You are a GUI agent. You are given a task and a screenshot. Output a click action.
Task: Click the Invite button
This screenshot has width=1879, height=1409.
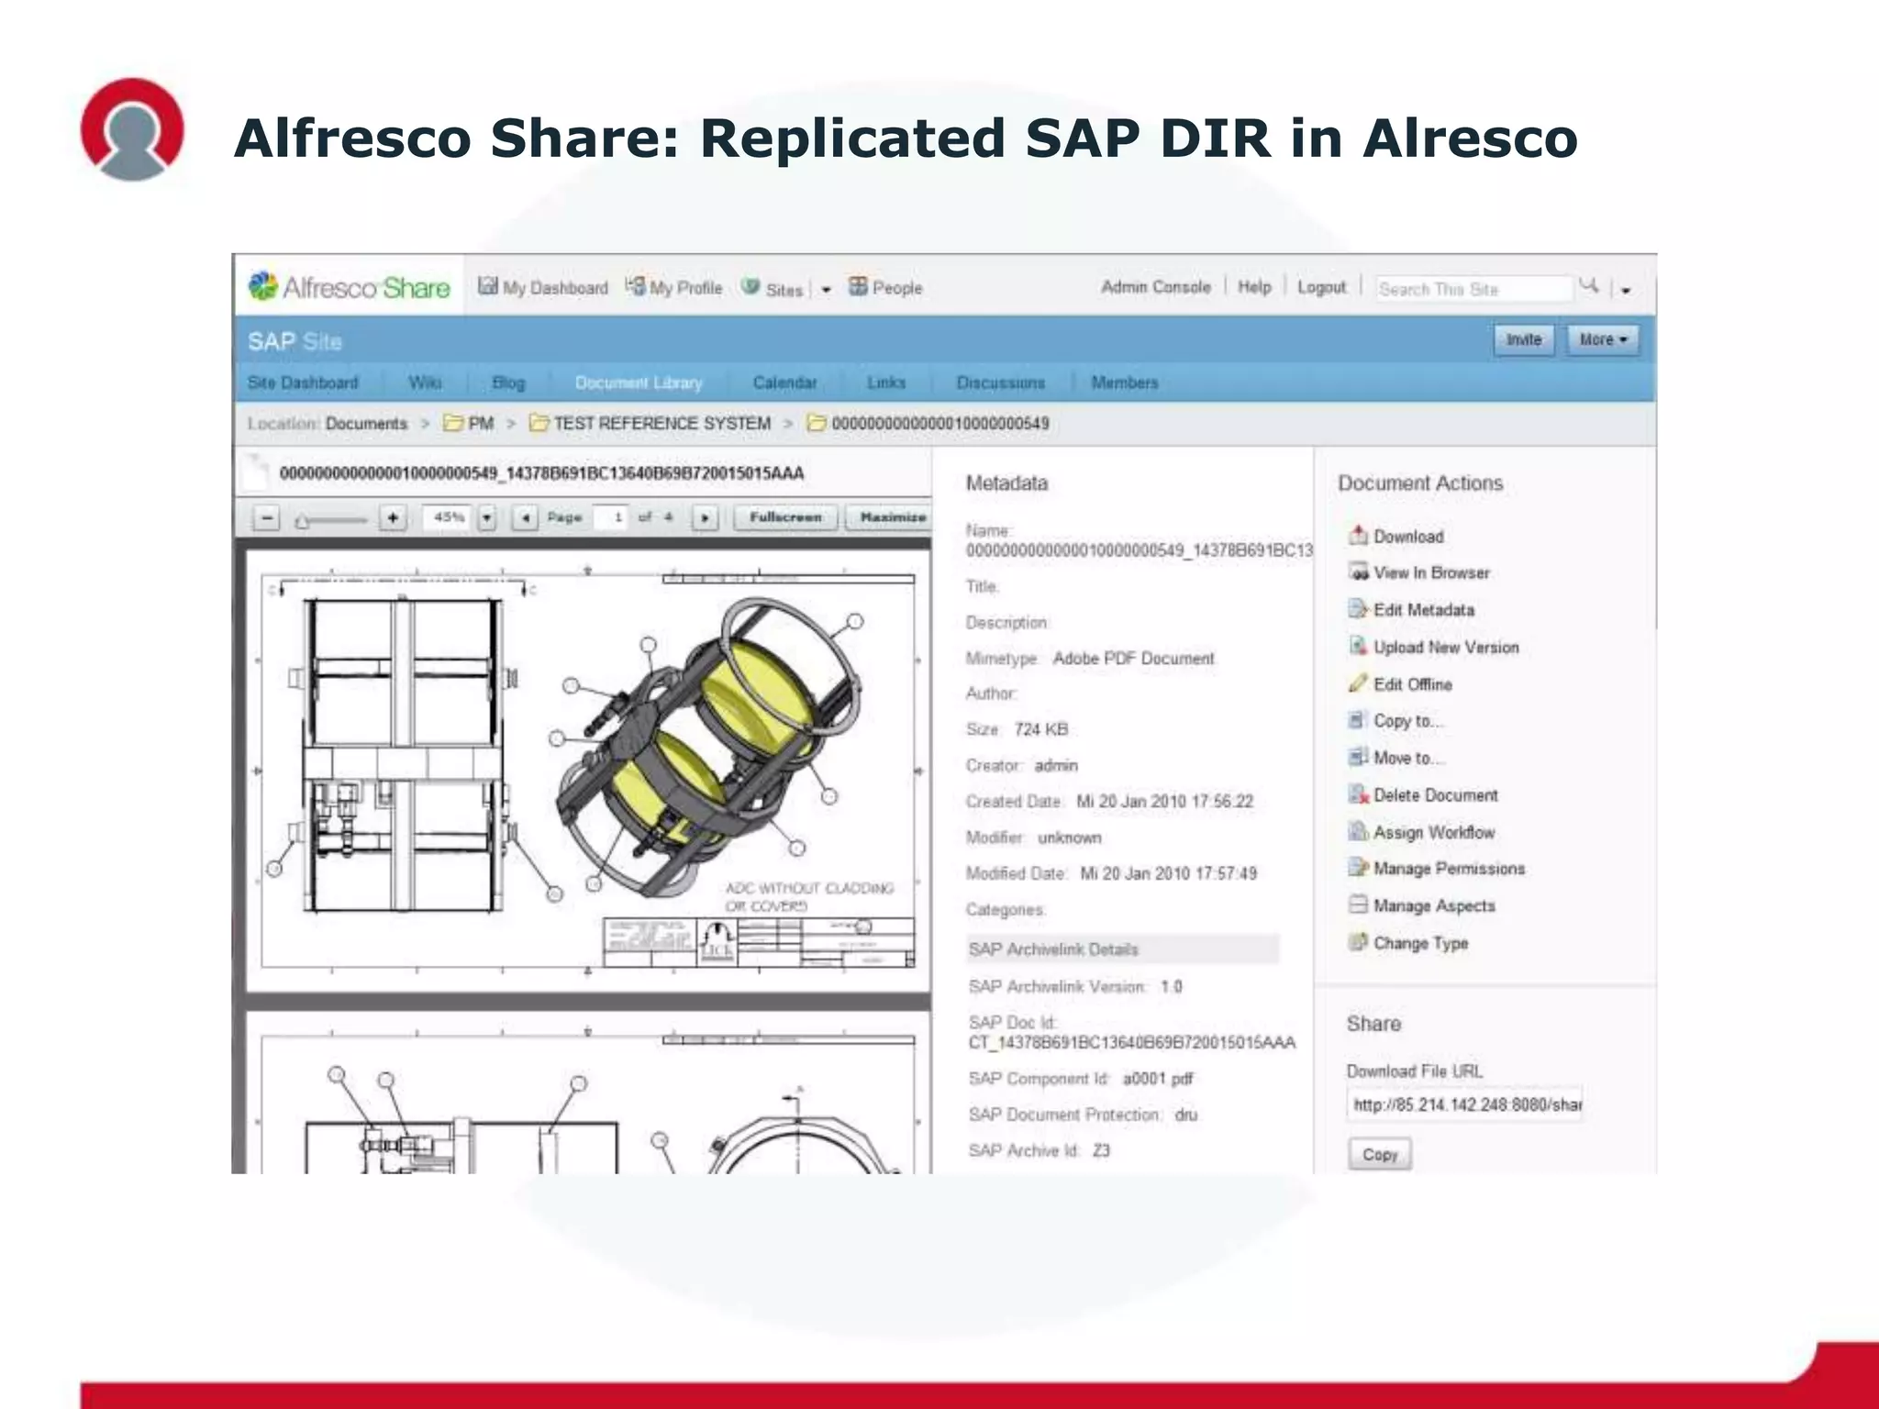pyautogui.click(x=1524, y=339)
